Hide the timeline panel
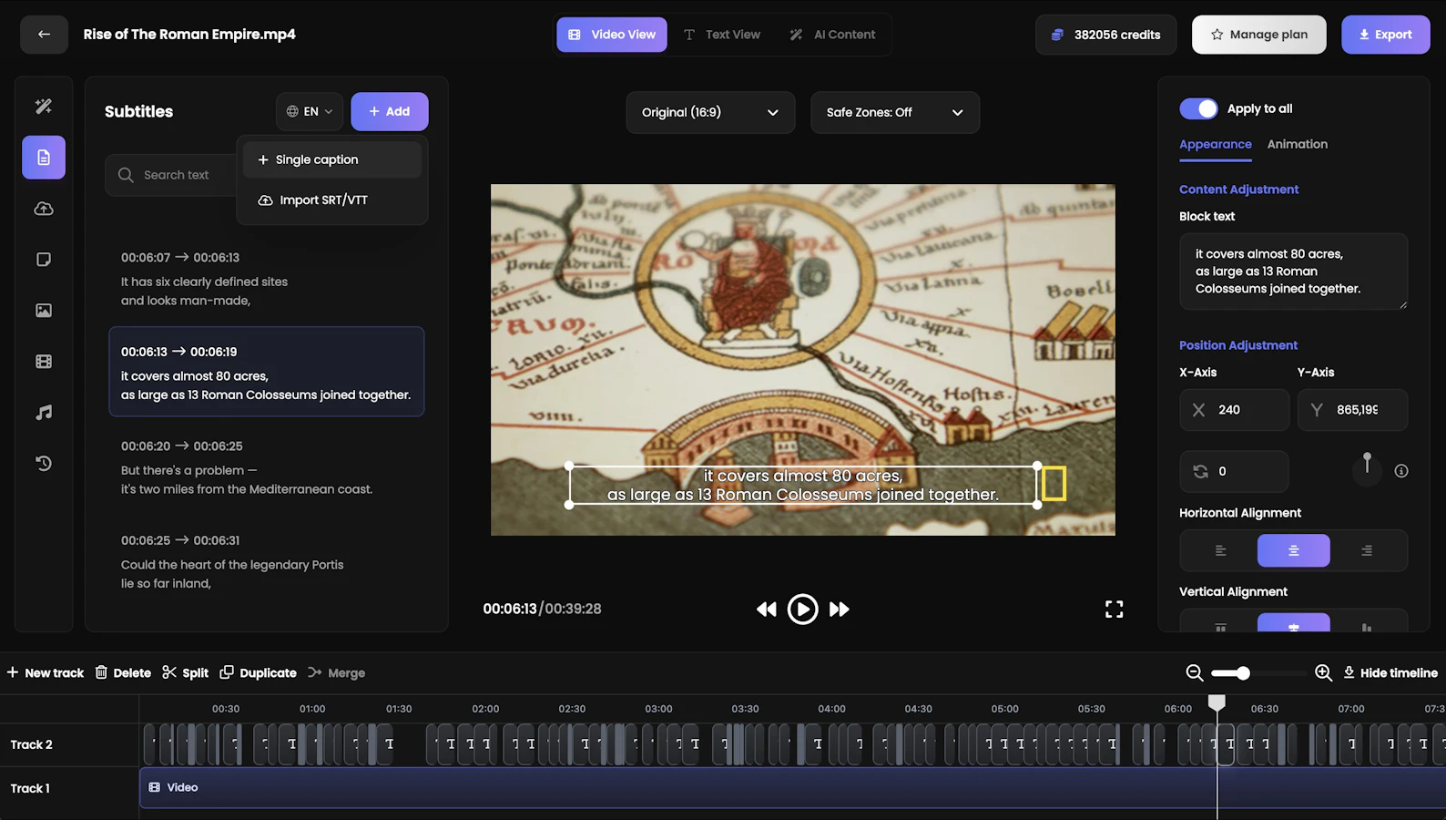The height and width of the screenshot is (820, 1446). click(x=1390, y=672)
